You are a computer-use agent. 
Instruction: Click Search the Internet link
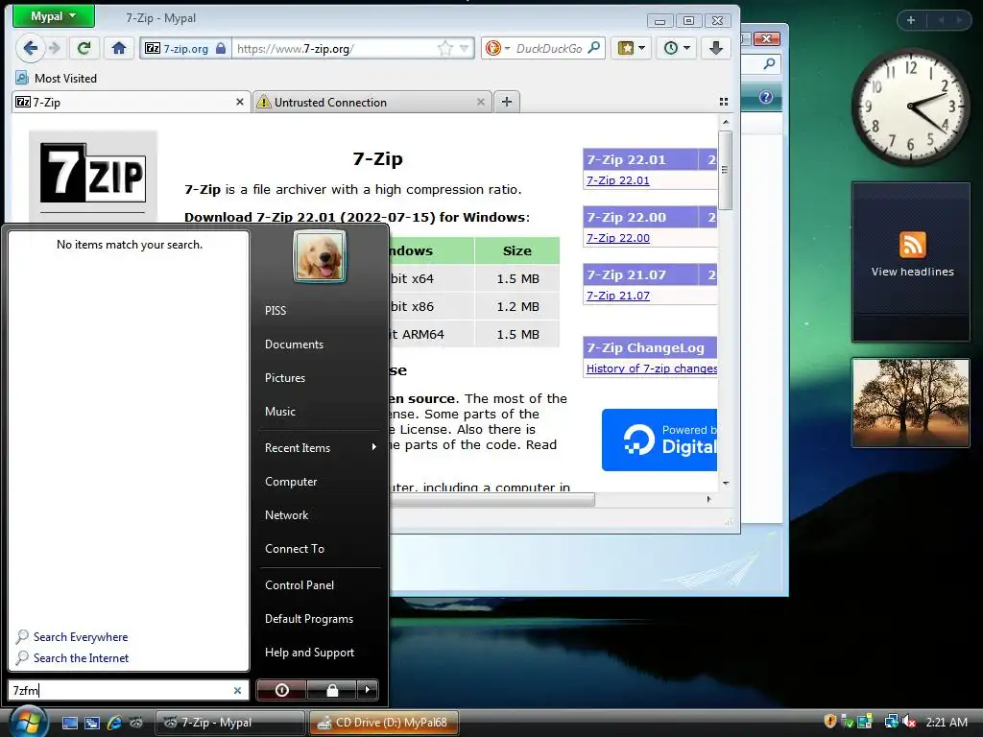coord(72,658)
